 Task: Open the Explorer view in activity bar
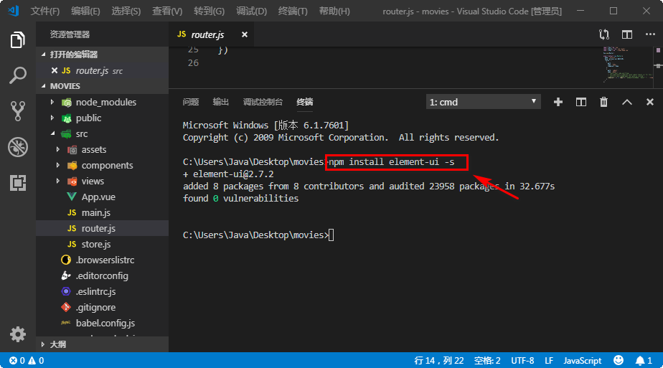click(18, 39)
